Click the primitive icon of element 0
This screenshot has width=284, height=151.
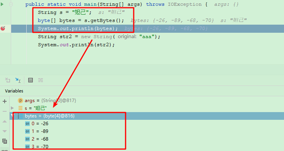(27, 124)
